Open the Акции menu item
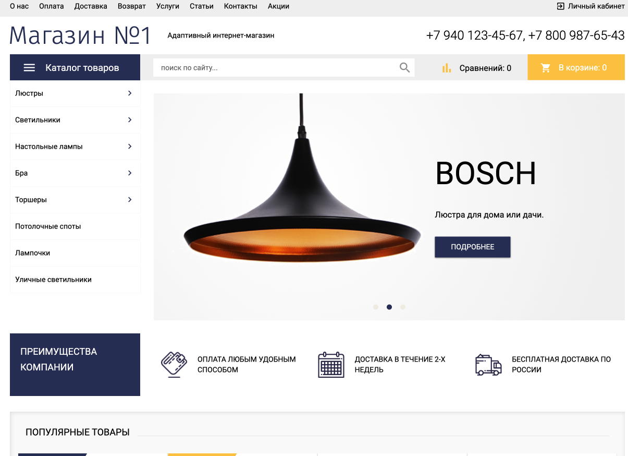This screenshot has height=456, width=628. (x=278, y=6)
